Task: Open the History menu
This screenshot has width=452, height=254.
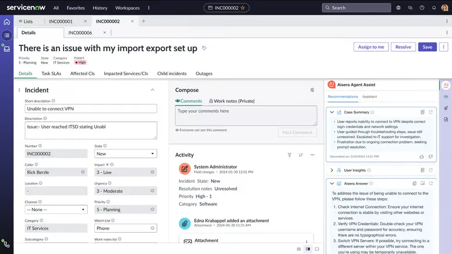Action: (x=100, y=8)
